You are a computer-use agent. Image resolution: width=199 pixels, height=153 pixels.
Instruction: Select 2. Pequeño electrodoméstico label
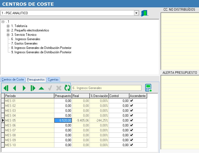(30, 30)
